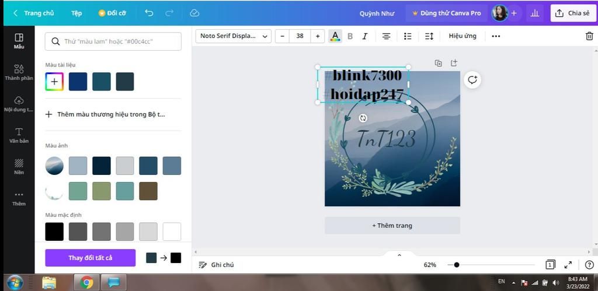Open the Thành phần elements sidebar tab
This screenshot has width=598, height=291.
pos(19,72)
